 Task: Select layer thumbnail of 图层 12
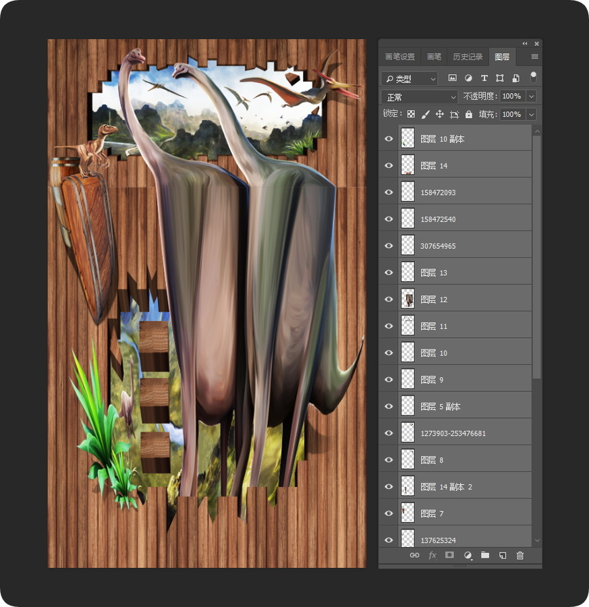[408, 299]
